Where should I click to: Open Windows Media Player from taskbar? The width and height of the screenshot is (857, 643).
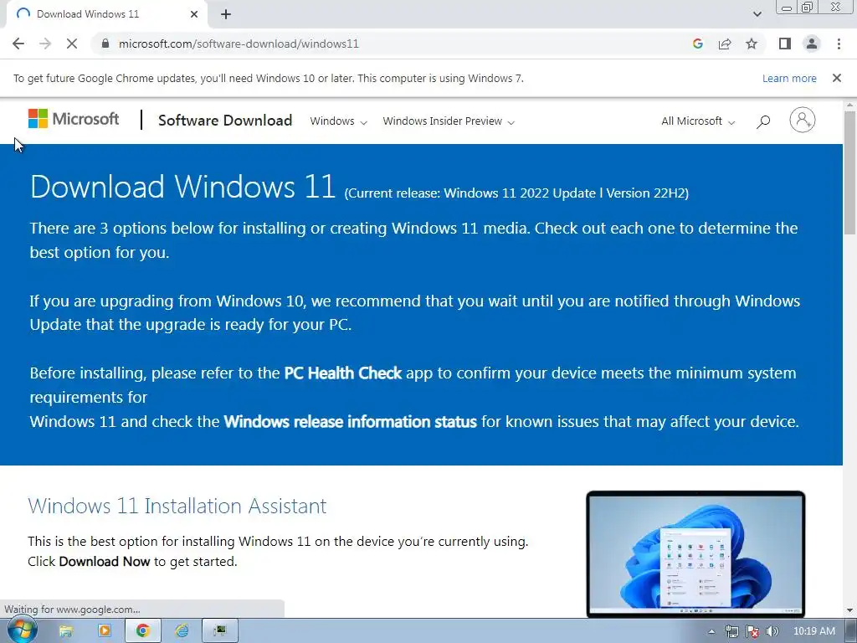click(x=104, y=631)
